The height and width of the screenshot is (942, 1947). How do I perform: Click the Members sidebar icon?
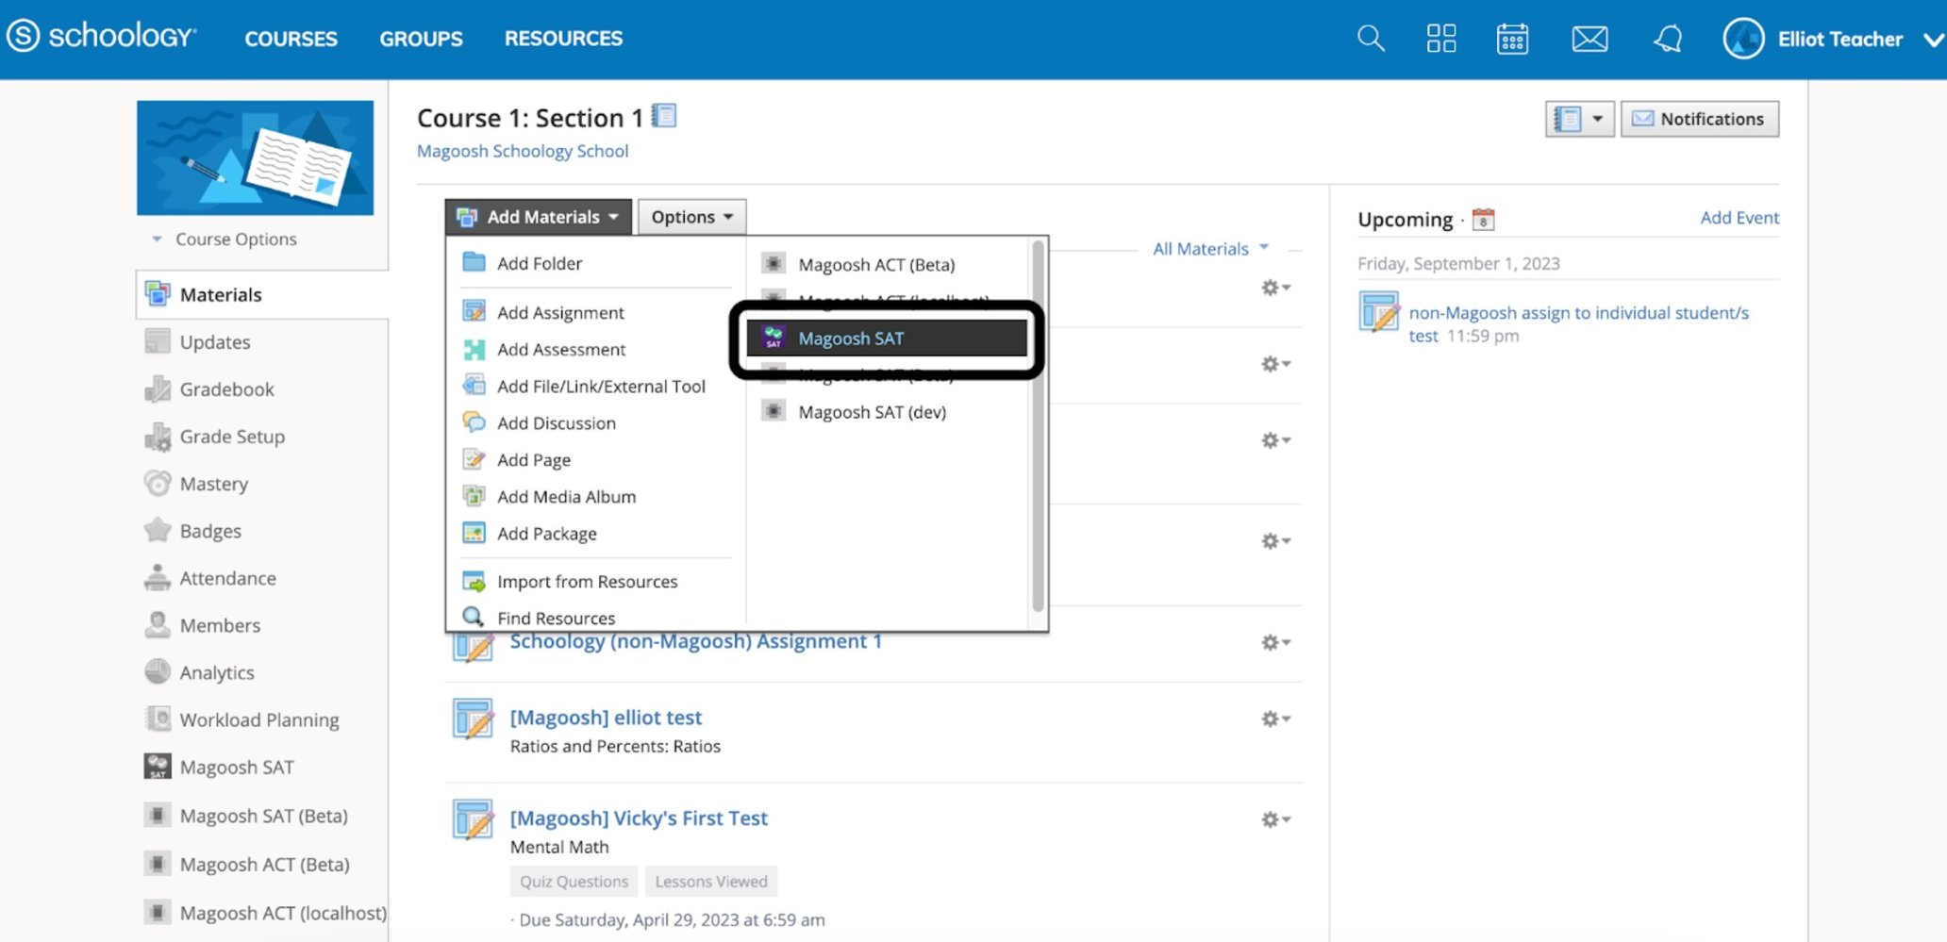[158, 624]
